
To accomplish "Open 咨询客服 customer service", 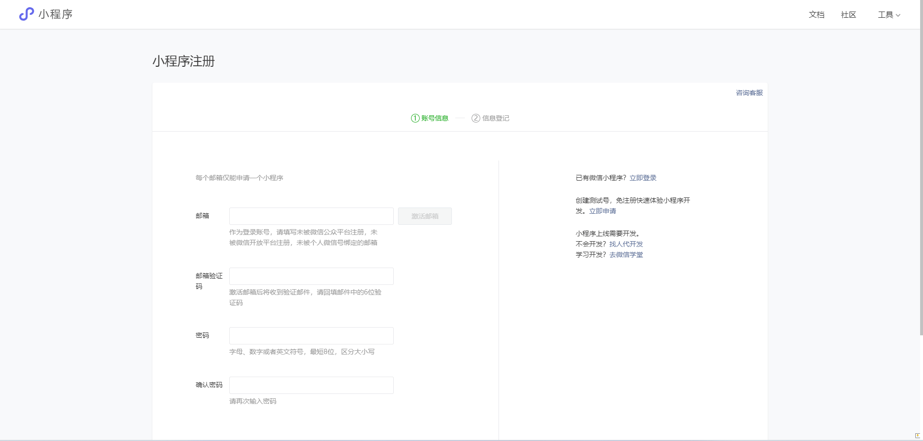I will [x=748, y=93].
